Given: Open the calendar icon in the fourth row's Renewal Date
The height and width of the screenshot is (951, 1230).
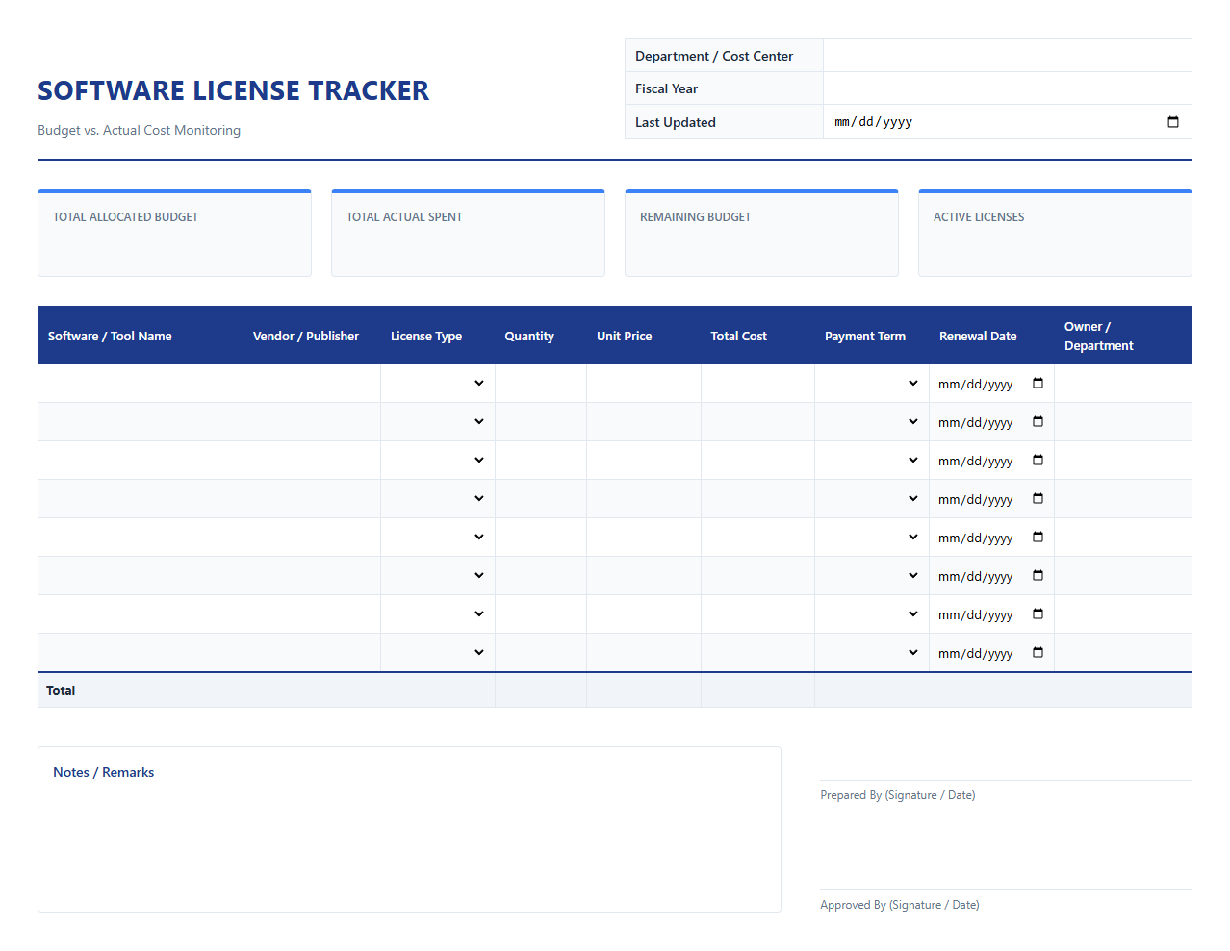Looking at the screenshot, I should [x=1038, y=499].
